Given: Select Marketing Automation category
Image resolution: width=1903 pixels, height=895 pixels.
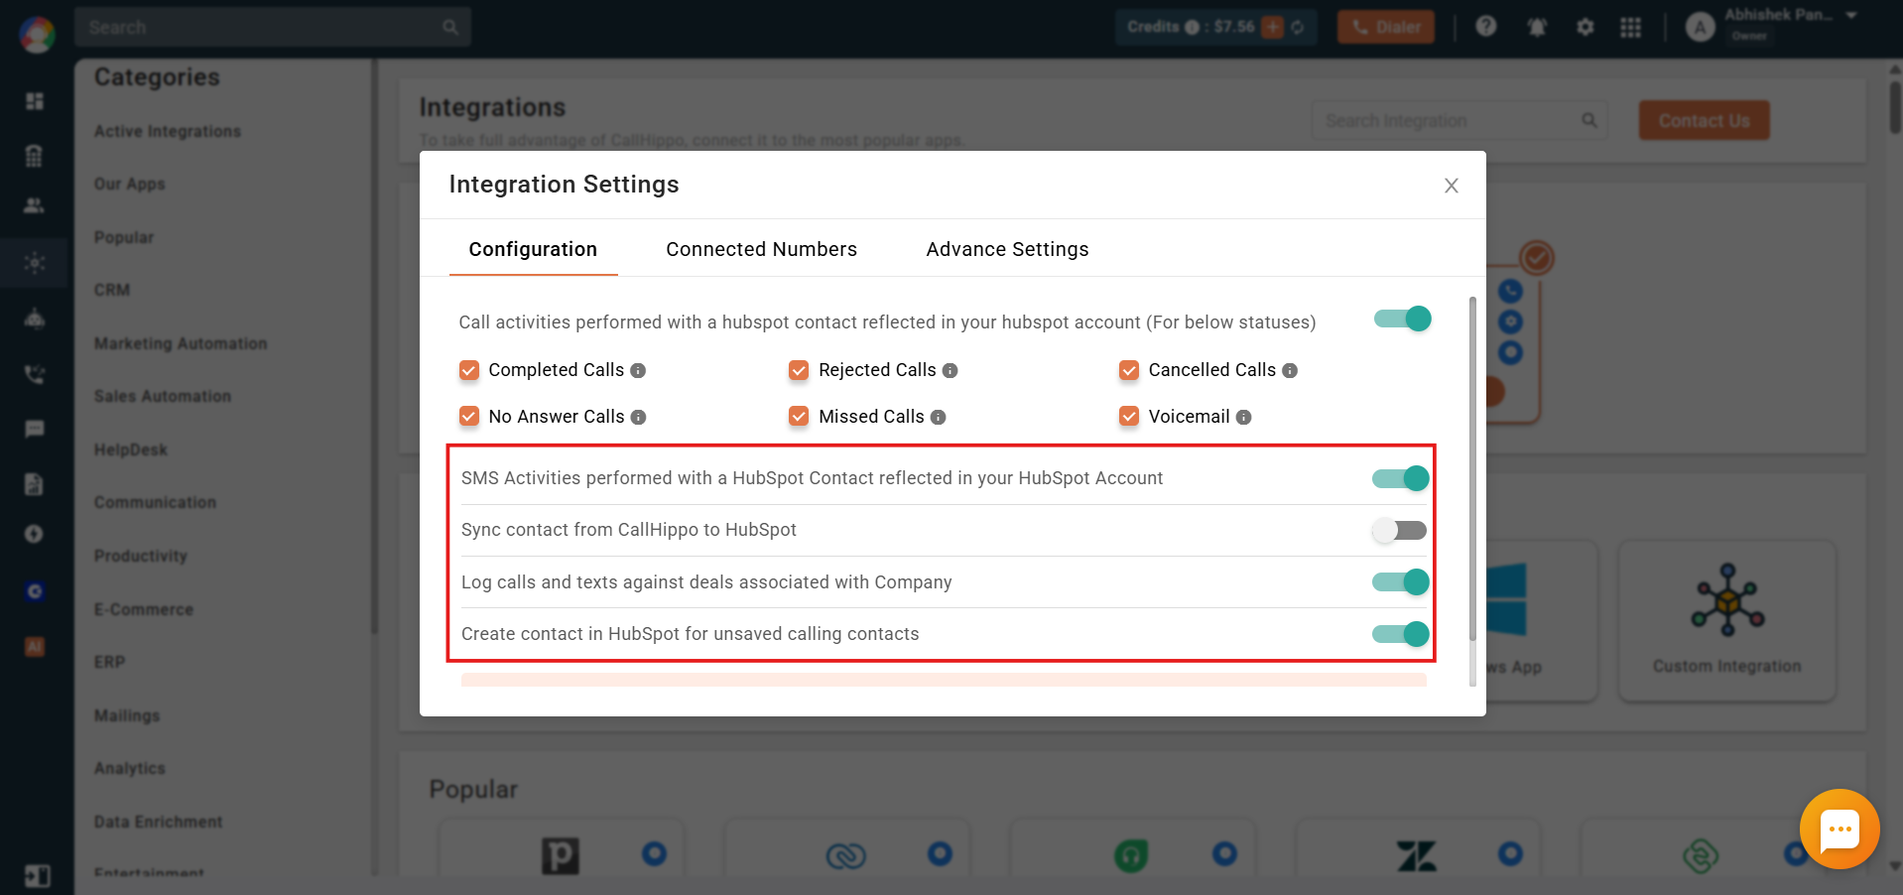Looking at the screenshot, I should (181, 343).
